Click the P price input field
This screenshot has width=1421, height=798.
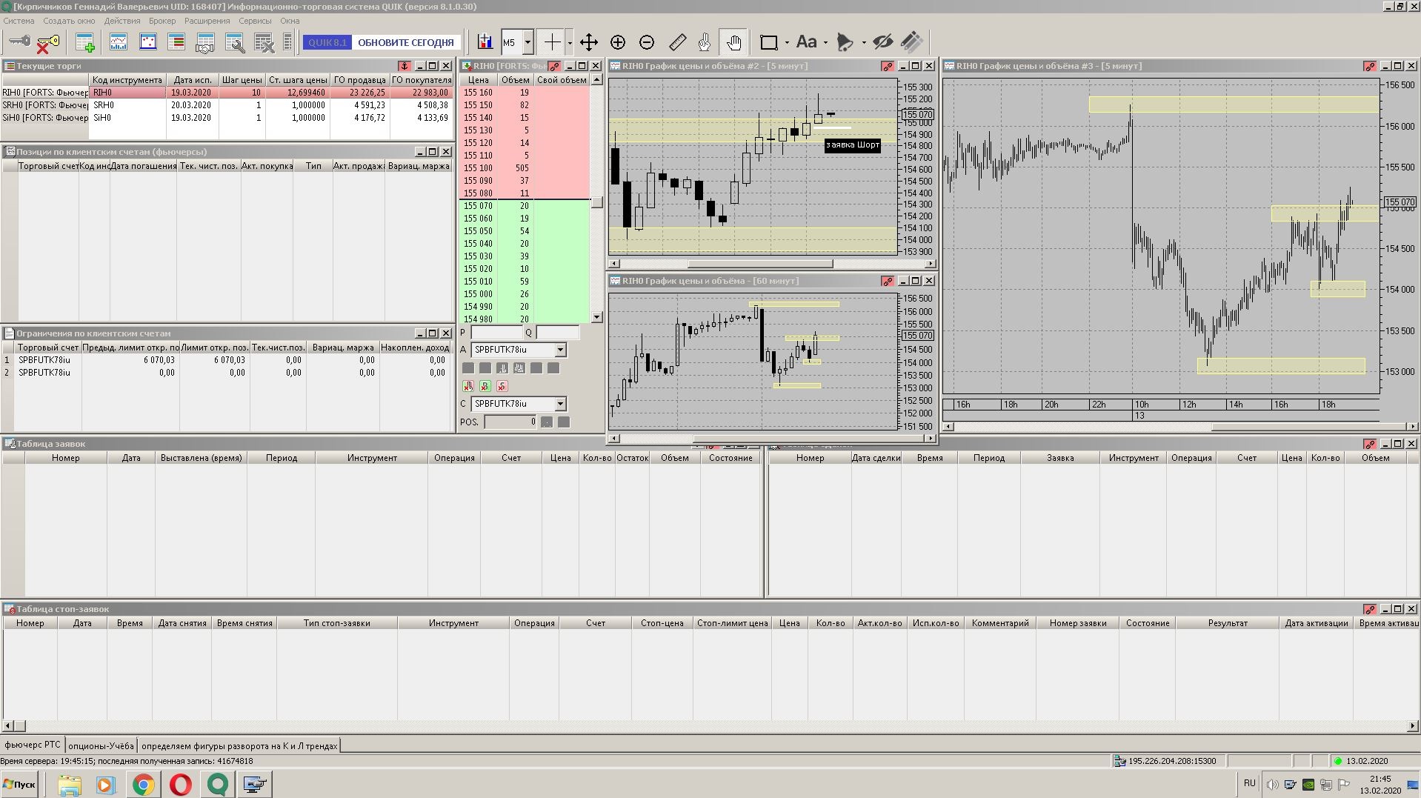pyautogui.click(x=496, y=333)
